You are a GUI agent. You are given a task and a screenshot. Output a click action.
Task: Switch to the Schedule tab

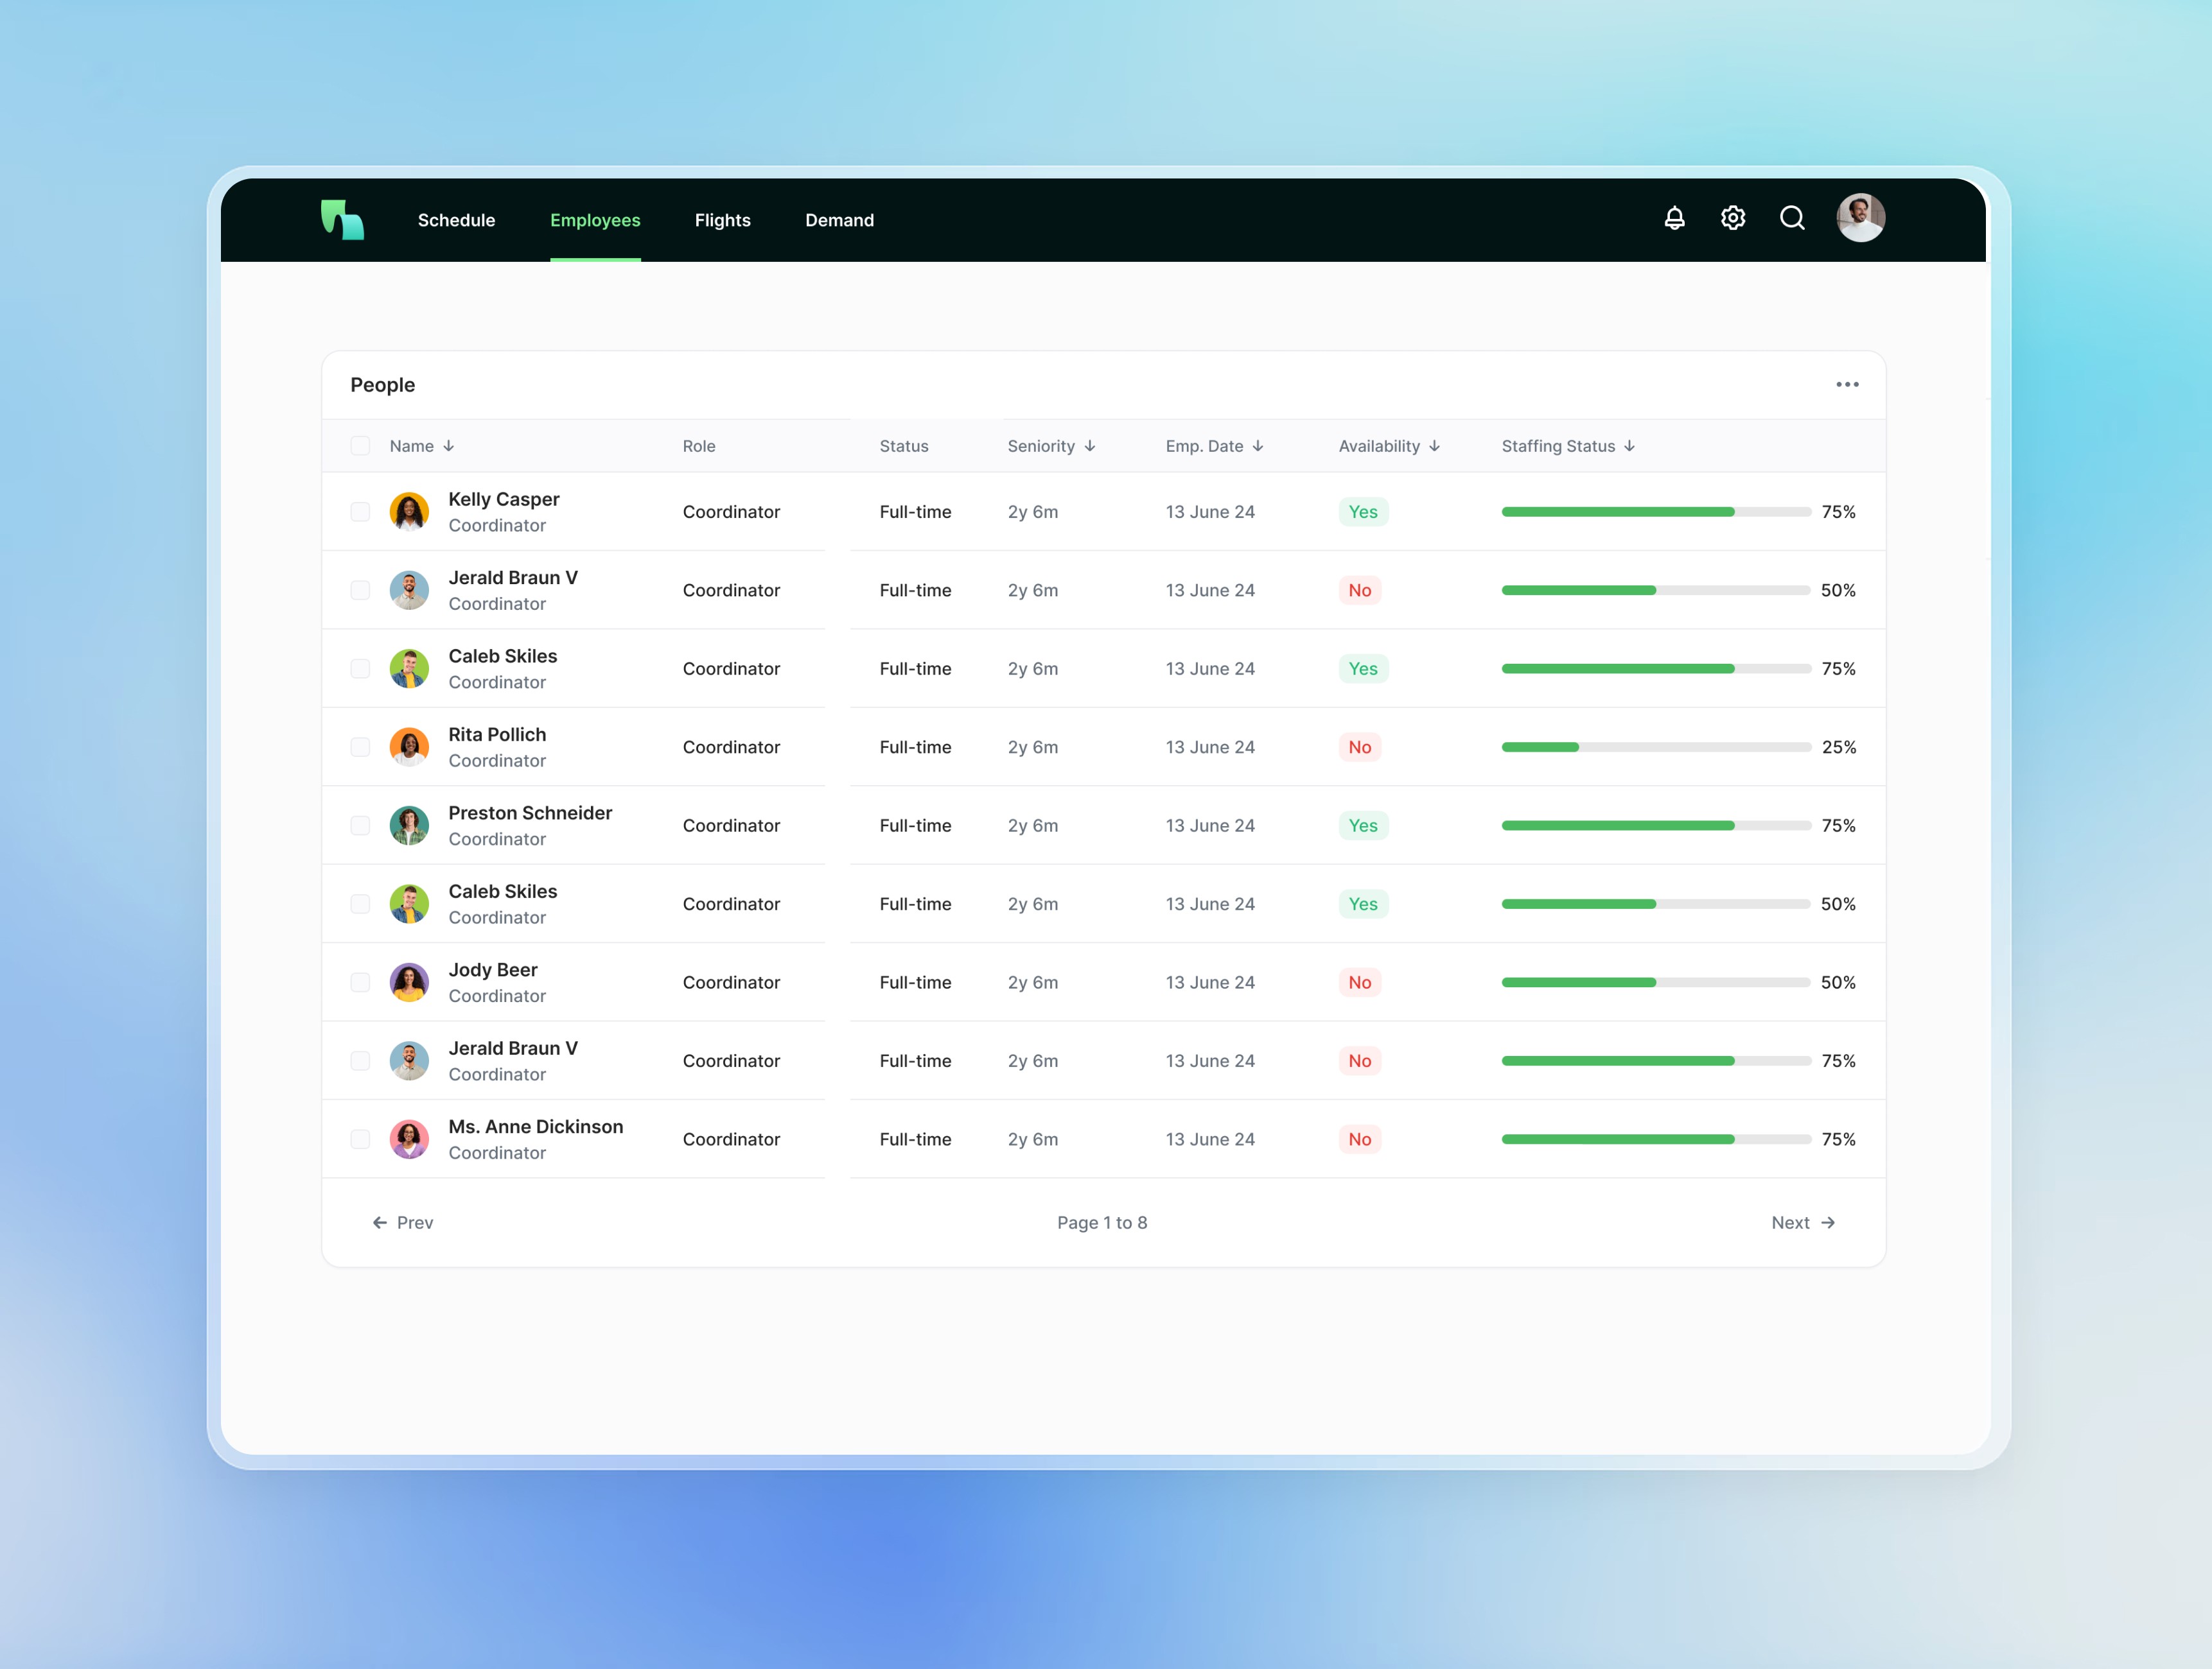[456, 220]
